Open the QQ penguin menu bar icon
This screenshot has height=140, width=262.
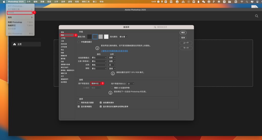coord(198,2)
